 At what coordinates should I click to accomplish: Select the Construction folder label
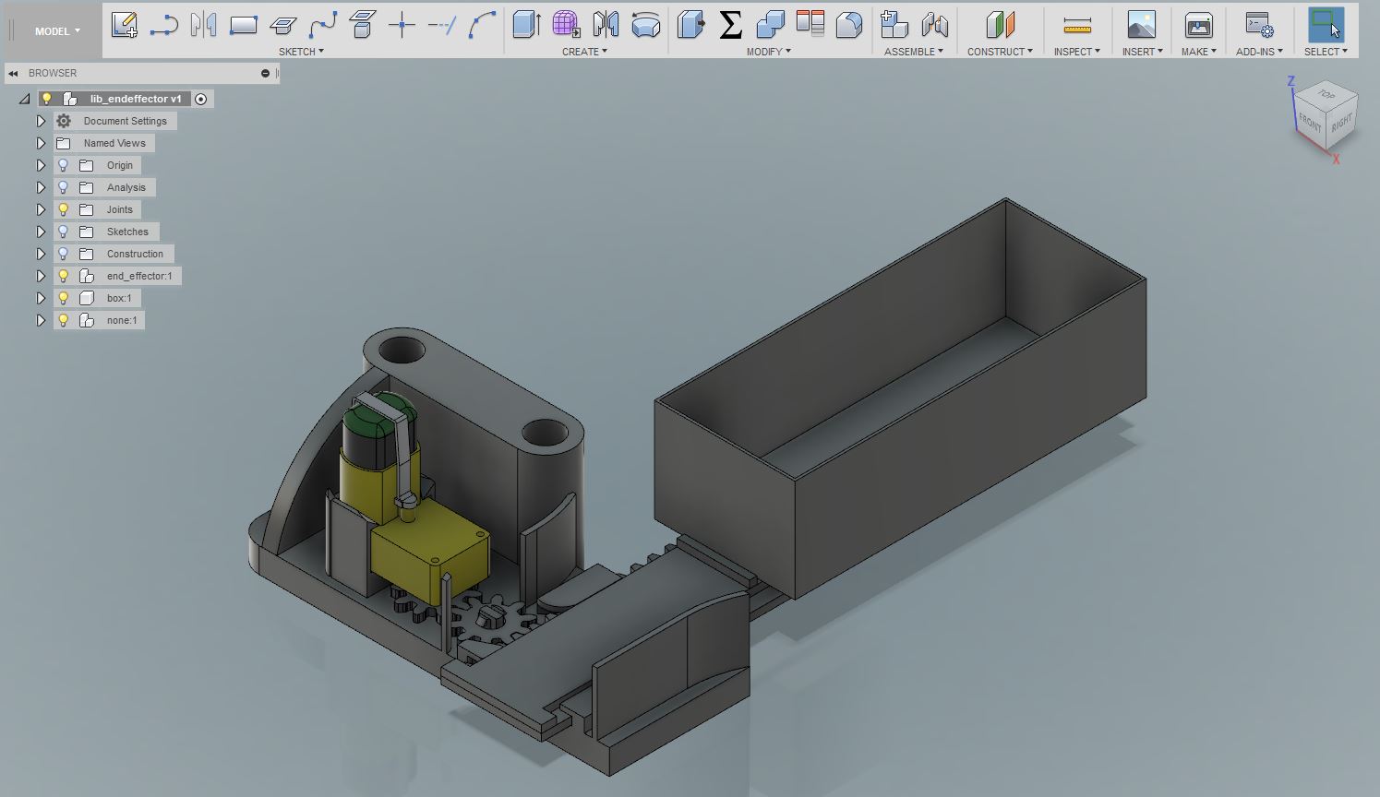tap(135, 254)
